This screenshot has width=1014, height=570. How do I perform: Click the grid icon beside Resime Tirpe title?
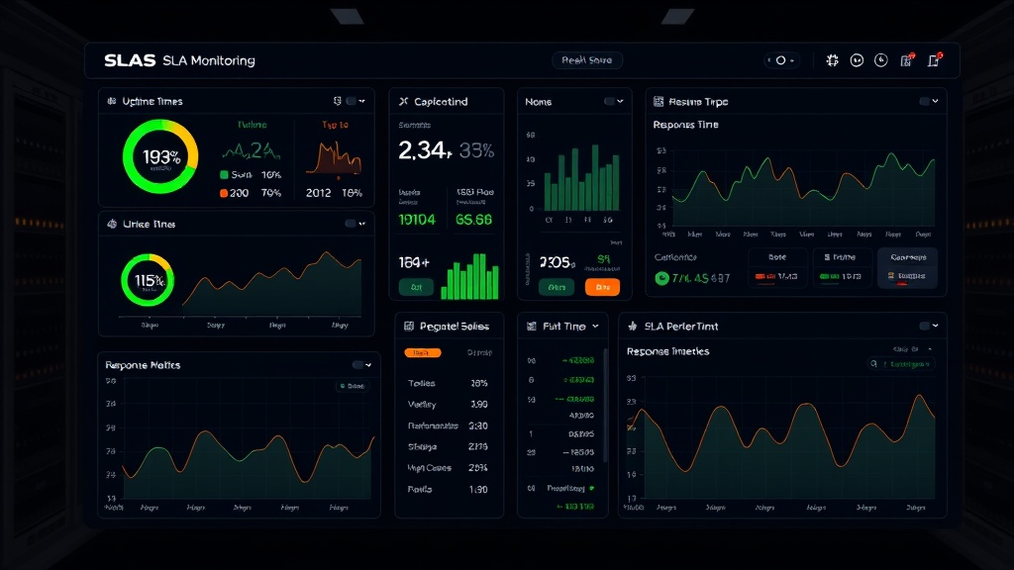[x=659, y=102]
